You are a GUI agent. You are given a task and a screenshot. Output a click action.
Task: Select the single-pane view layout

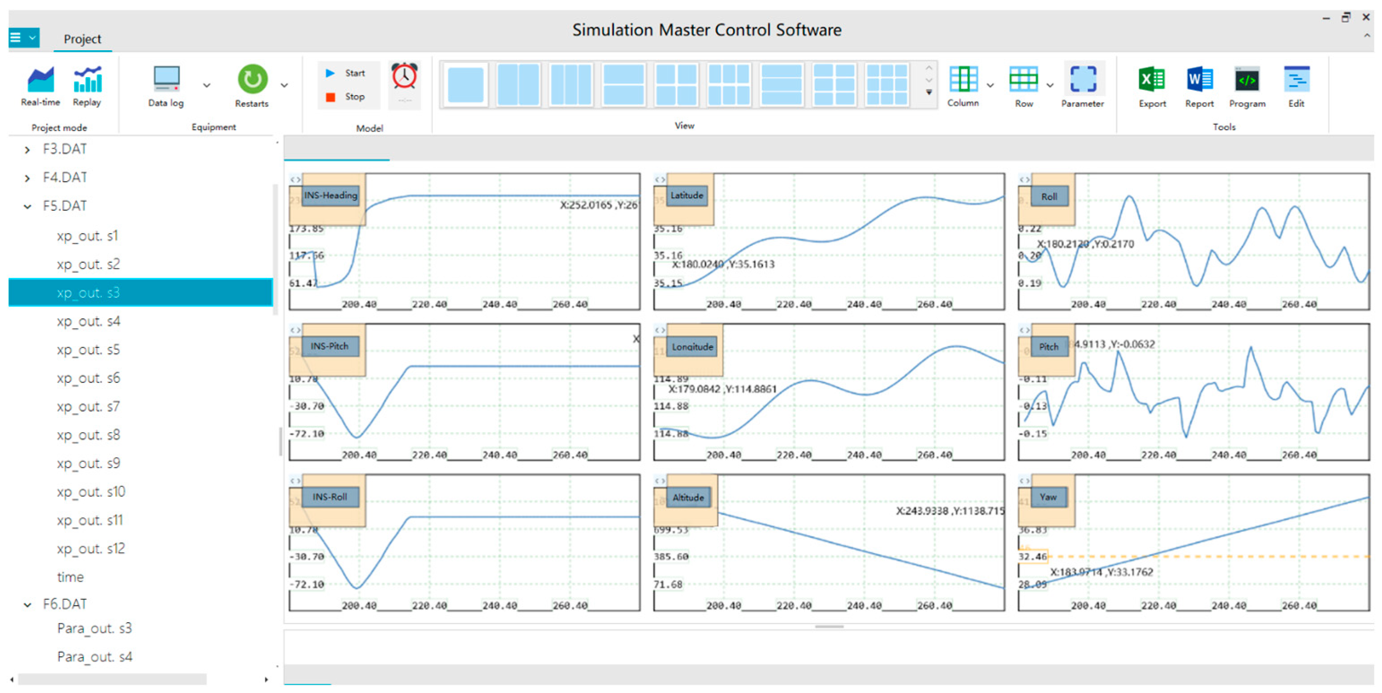coord(465,85)
